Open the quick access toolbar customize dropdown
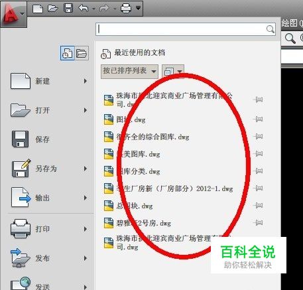The height and width of the screenshot is (290, 303). point(138,8)
